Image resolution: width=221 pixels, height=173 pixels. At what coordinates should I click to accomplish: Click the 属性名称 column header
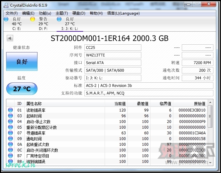click(65, 104)
